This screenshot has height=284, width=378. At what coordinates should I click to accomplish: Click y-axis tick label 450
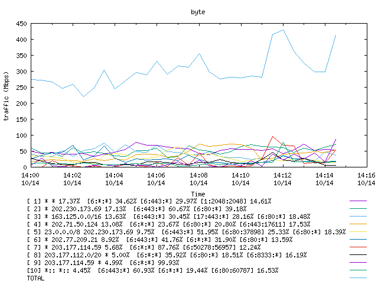(x=21, y=24)
